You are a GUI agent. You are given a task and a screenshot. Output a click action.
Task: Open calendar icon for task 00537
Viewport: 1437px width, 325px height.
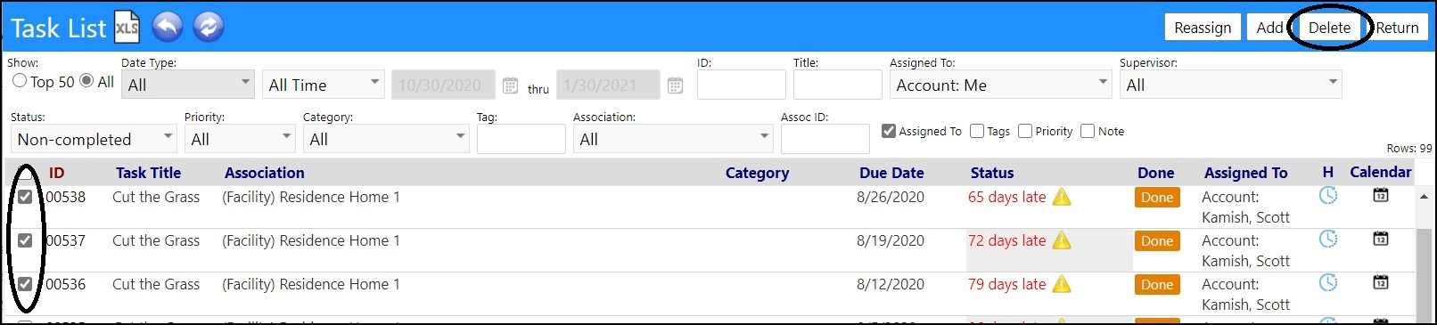pyautogui.click(x=1381, y=239)
